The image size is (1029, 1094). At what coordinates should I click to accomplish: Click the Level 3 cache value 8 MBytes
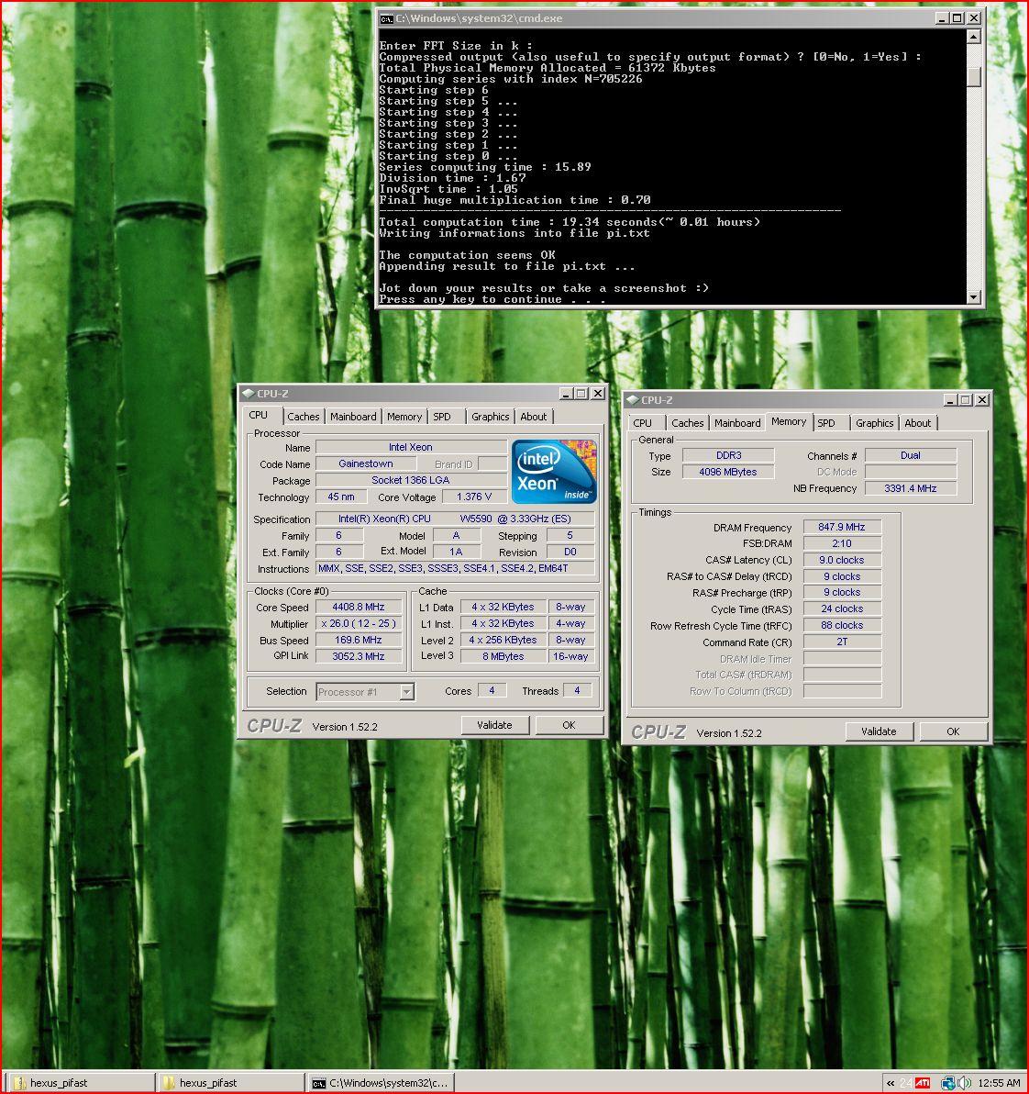pos(503,656)
